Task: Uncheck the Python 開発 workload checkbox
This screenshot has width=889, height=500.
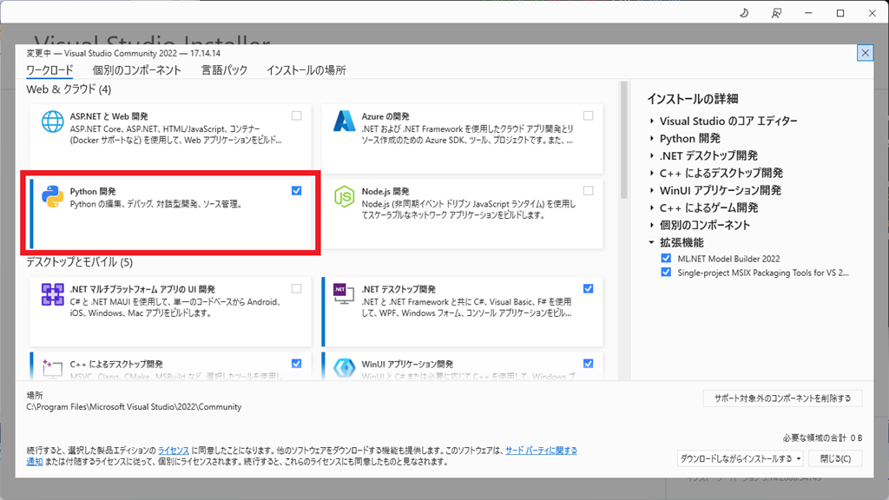Action: (297, 190)
